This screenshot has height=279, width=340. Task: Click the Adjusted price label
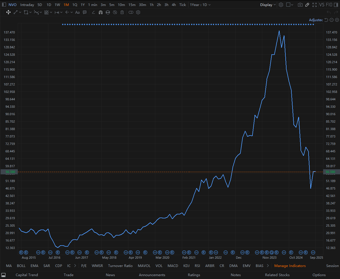point(316,20)
